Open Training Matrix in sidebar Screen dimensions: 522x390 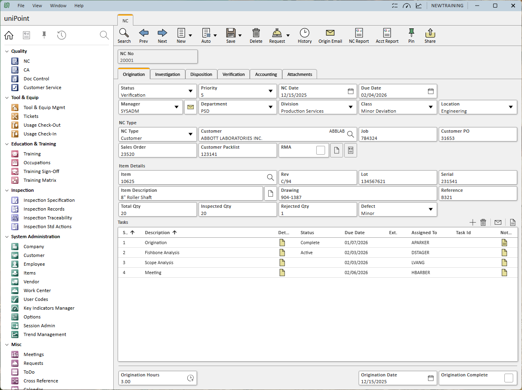tap(40, 180)
